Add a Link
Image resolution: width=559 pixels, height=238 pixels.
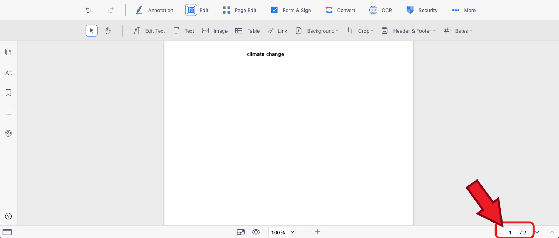[x=278, y=31]
